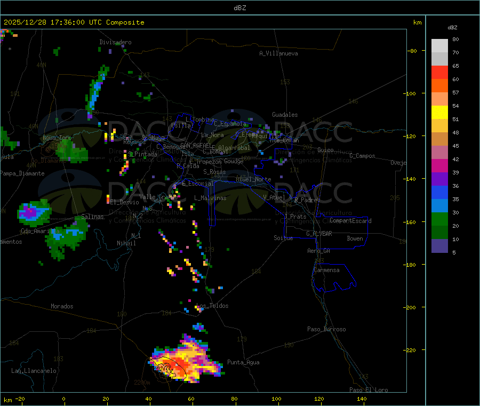The width and height of the screenshot is (480, 406).
Task: Click the E_Escorial location label
Action: [x=198, y=184]
